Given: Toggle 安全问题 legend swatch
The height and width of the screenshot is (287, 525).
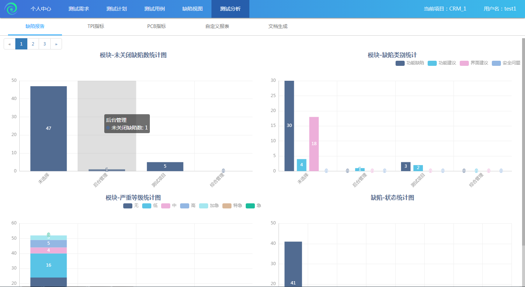Looking at the screenshot, I should (496, 63).
